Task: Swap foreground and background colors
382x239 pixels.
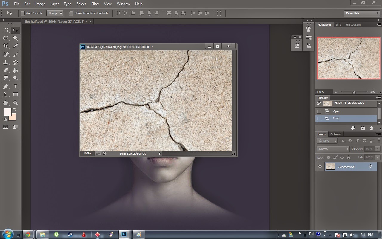Action: click(x=15, y=110)
